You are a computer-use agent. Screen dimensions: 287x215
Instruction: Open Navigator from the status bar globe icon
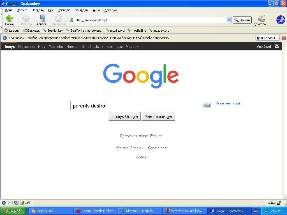click(x=4, y=203)
